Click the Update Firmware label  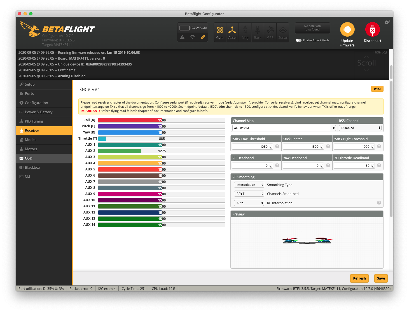tap(347, 43)
